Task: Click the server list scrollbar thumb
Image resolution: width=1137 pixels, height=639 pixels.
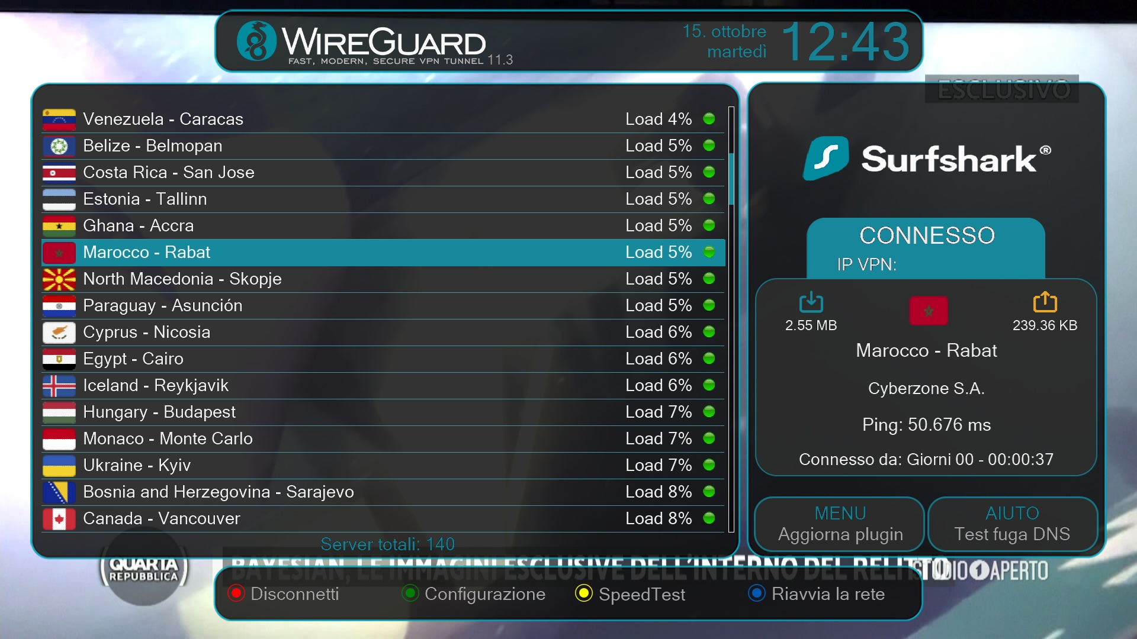Action: click(x=731, y=179)
